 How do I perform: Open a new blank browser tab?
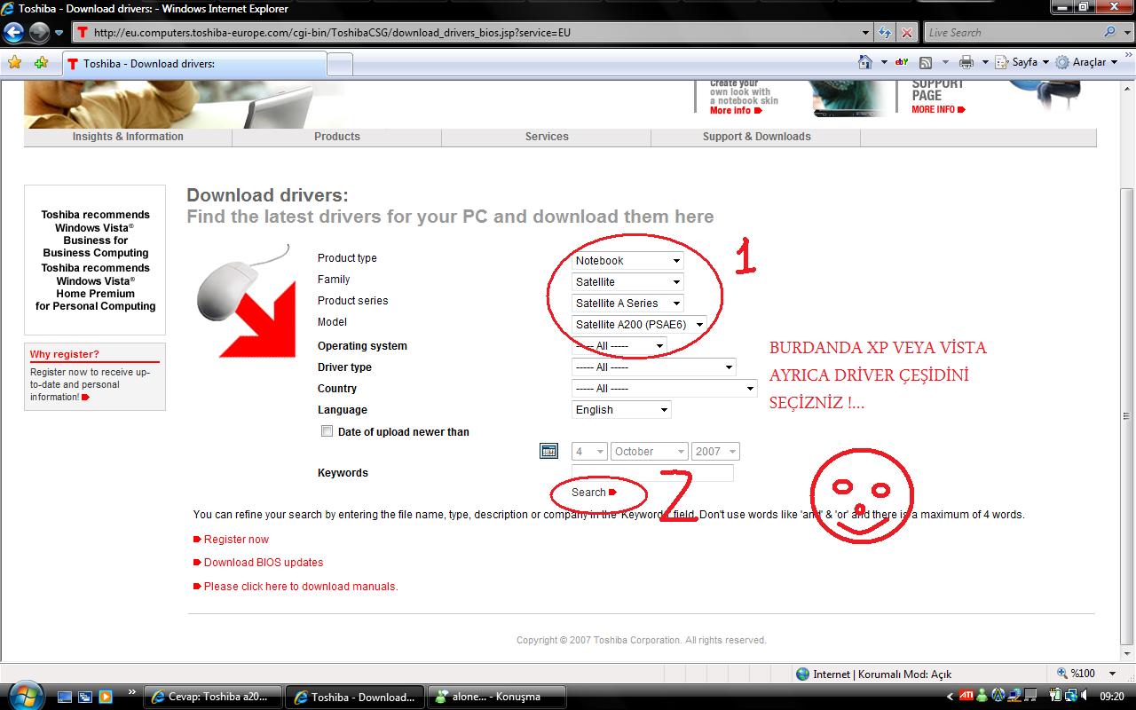tap(340, 65)
